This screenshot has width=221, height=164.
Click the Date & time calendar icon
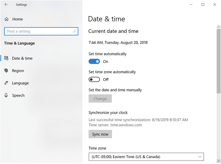coord(6,58)
